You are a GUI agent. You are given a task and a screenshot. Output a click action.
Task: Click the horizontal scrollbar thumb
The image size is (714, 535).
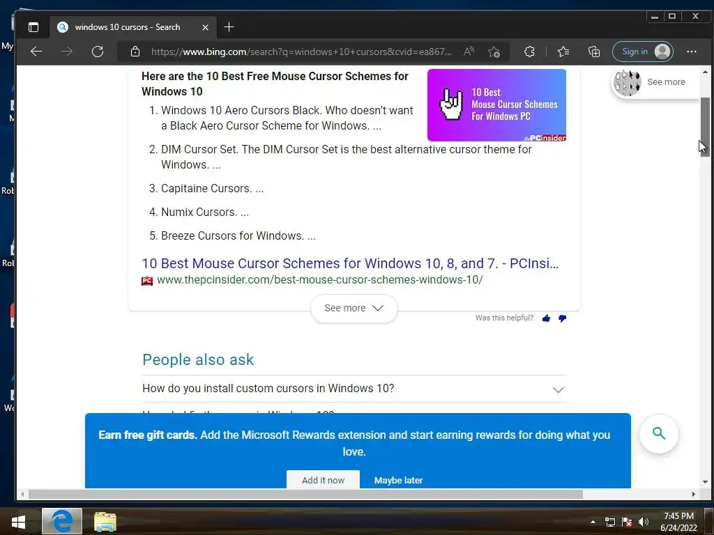[305, 494]
